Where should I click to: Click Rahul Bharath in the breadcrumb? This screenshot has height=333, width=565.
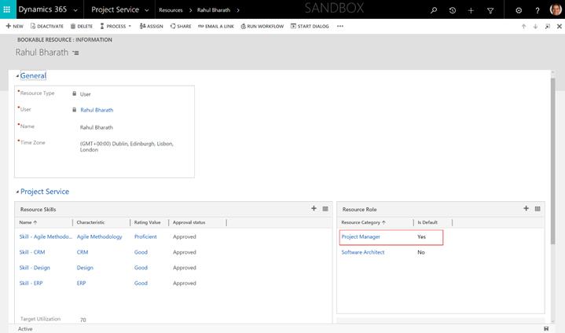pos(214,10)
